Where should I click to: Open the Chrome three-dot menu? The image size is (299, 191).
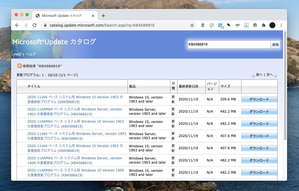click(281, 25)
